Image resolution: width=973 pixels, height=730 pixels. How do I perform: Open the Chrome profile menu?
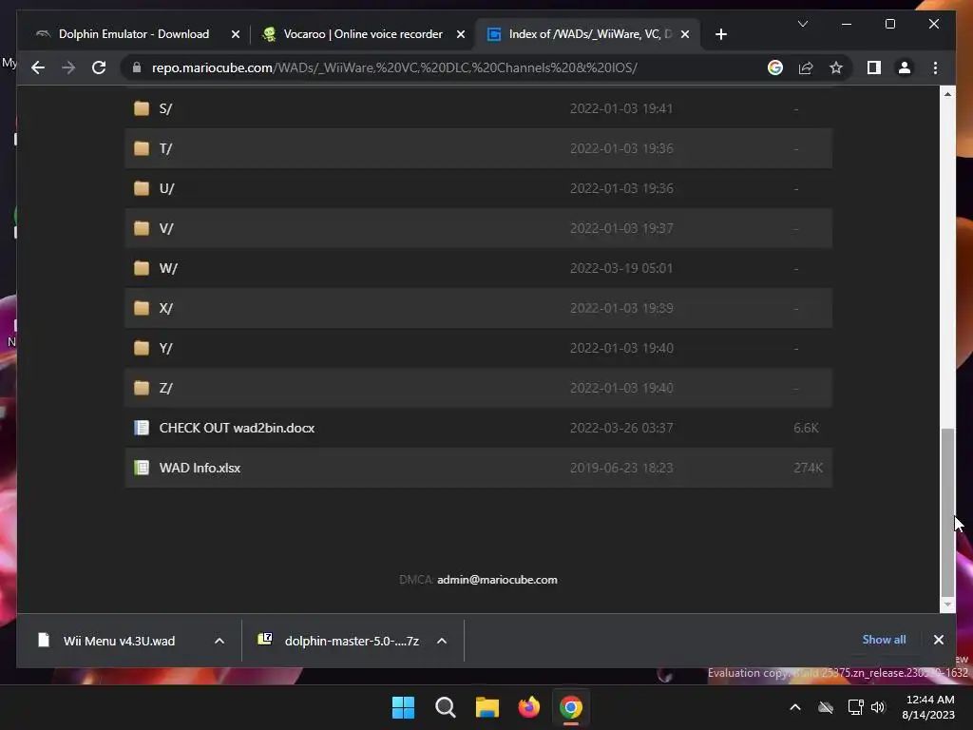[905, 67]
